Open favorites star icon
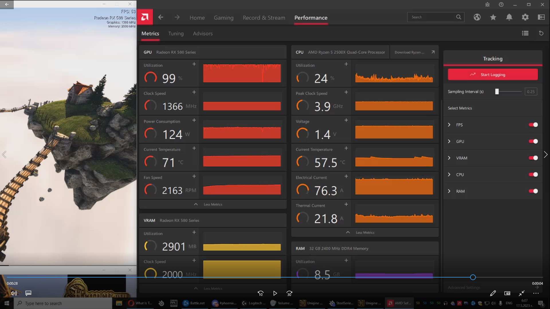Image resolution: width=550 pixels, height=309 pixels. [x=493, y=17]
